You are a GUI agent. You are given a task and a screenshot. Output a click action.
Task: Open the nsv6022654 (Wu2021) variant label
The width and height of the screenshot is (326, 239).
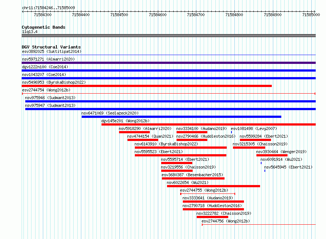tap(188, 182)
